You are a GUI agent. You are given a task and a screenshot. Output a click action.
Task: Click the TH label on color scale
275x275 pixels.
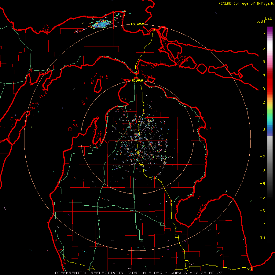tap(262, 238)
